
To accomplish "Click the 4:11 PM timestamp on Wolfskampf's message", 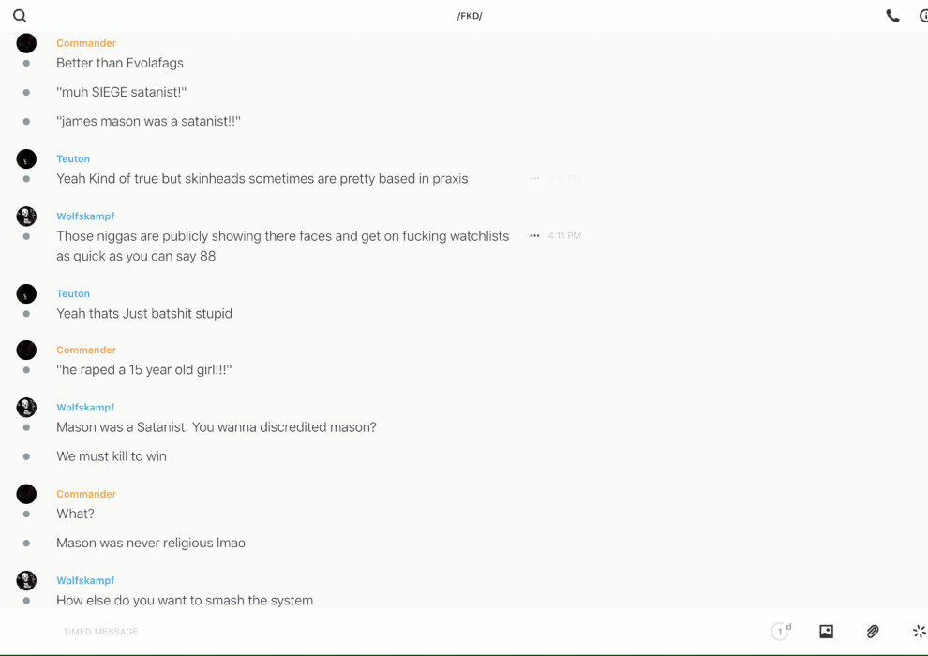I will tap(564, 236).
